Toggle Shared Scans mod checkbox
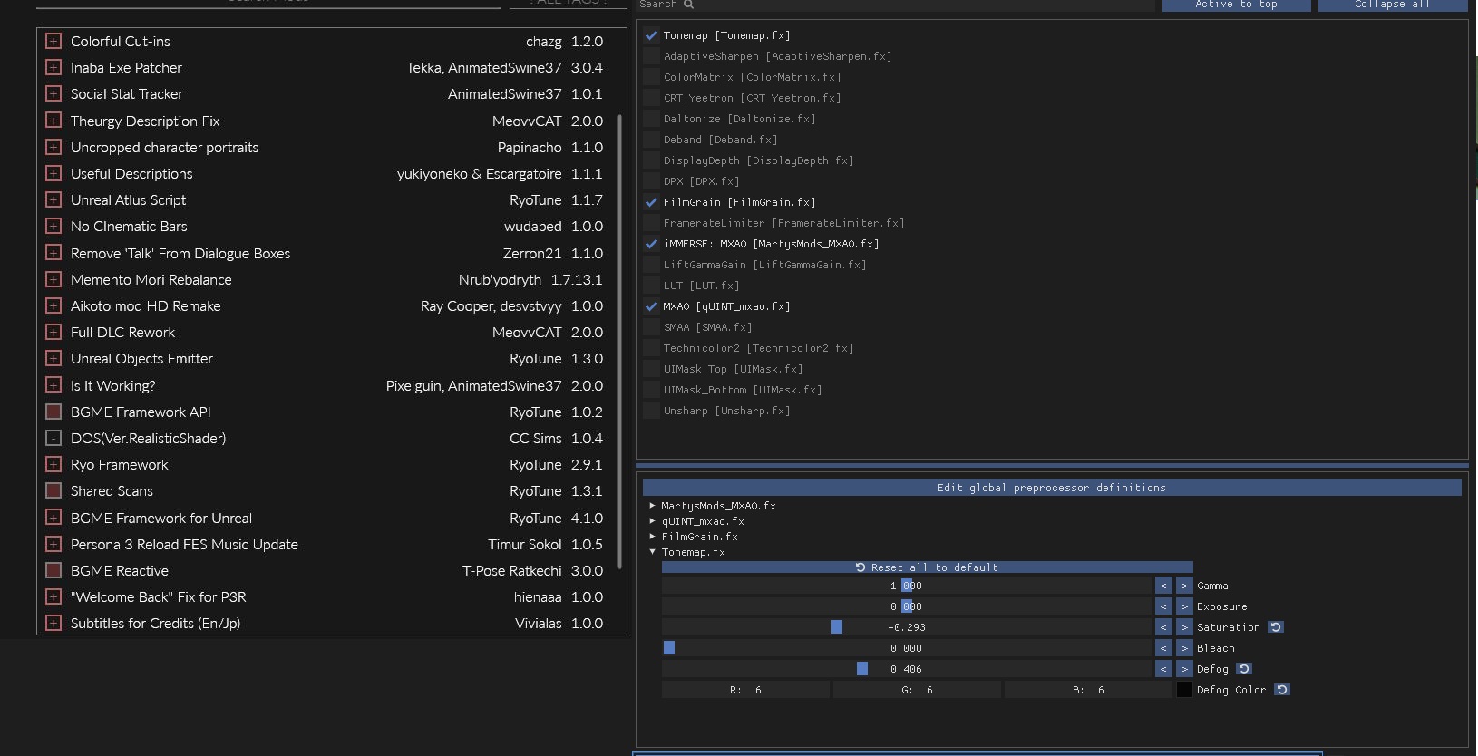 (x=53, y=490)
